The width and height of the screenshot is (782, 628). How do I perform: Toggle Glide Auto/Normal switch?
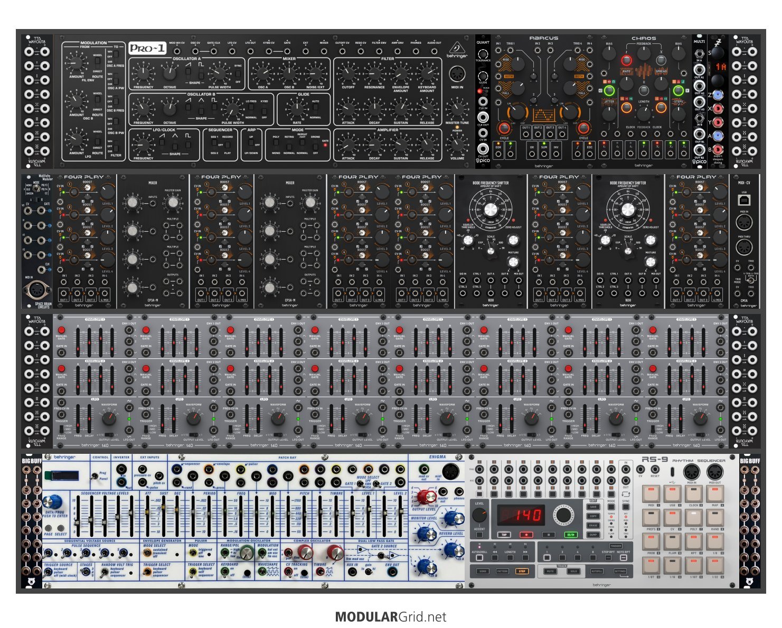pyautogui.click(x=315, y=109)
